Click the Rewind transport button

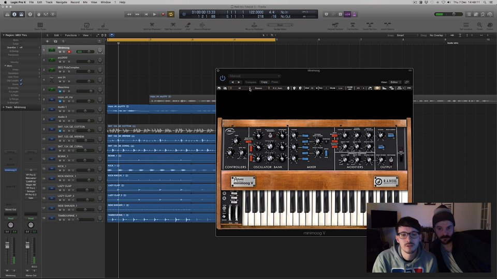point(129,14)
